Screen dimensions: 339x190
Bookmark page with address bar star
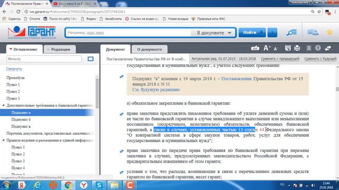point(319,12)
